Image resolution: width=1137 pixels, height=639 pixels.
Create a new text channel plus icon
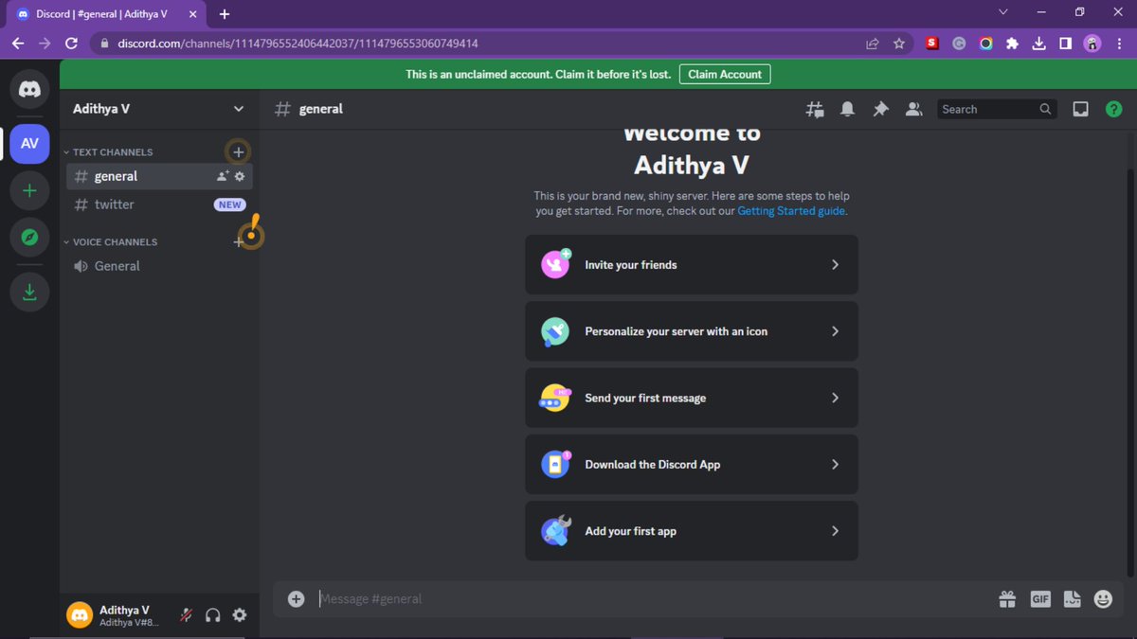click(x=239, y=151)
